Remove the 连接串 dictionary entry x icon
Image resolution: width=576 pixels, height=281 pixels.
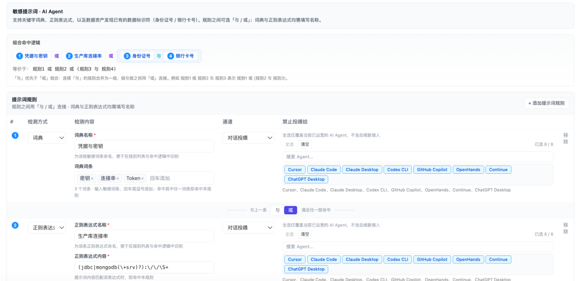click(x=117, y=179)
